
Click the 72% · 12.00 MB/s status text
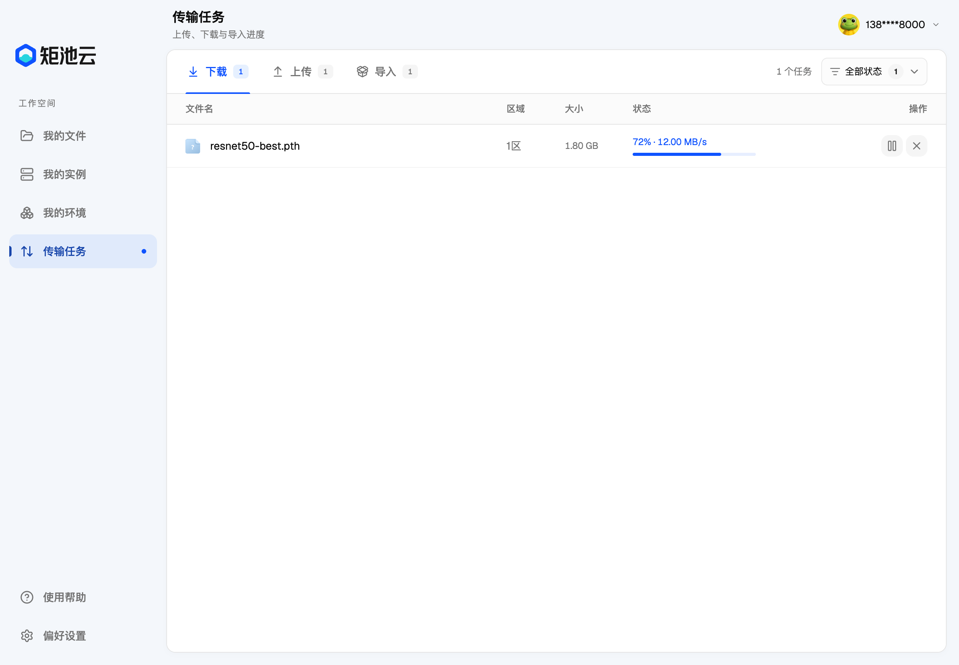669,142
